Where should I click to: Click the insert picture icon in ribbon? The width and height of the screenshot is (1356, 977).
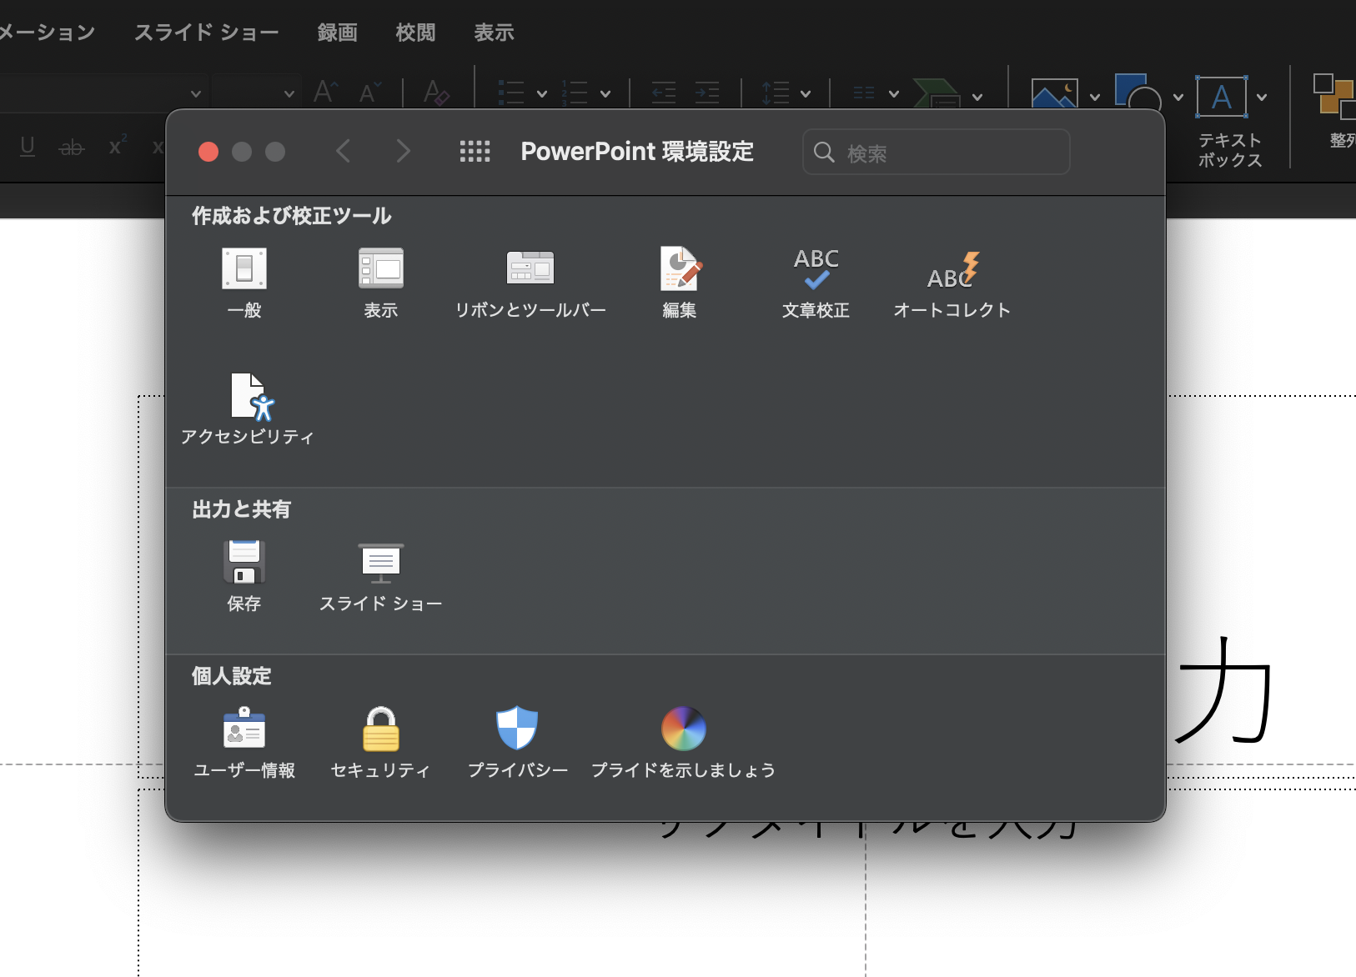point(1055,94)
